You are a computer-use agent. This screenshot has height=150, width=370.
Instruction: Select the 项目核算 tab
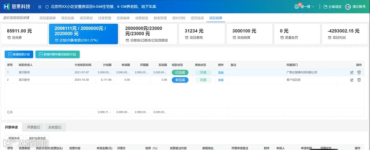click(216, 18)
